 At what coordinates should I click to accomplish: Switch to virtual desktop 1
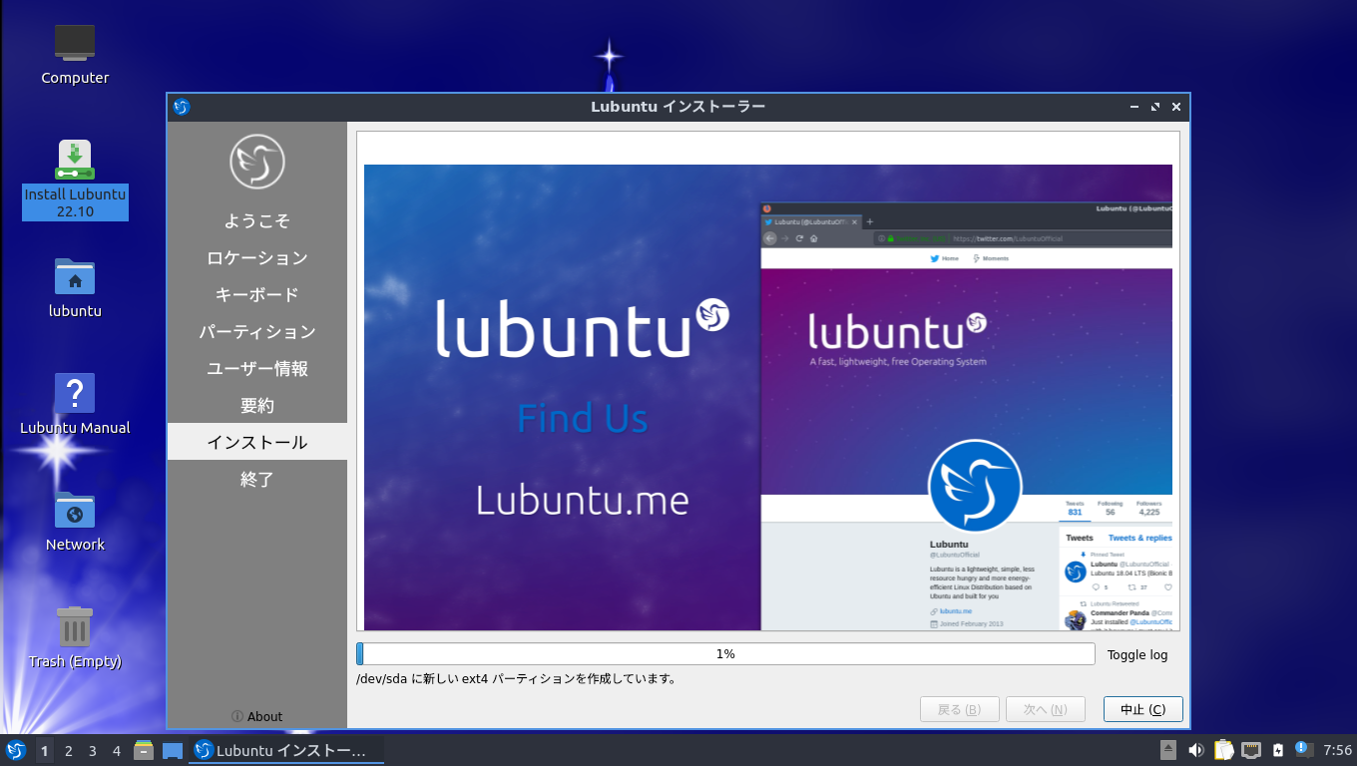coord(44,751)
